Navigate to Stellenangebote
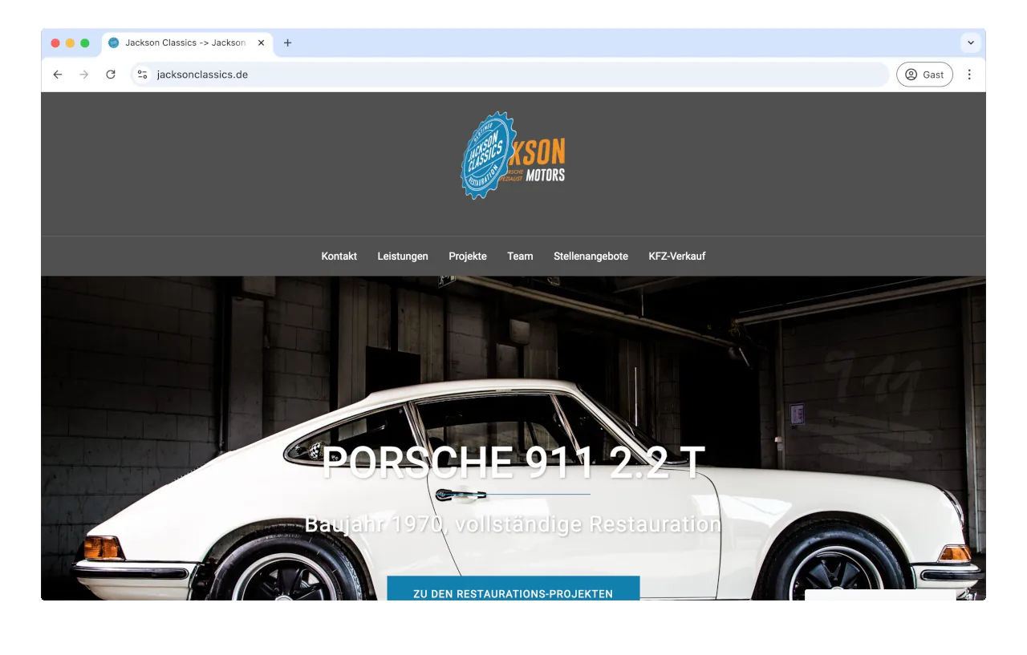 (x=591, y=257)
